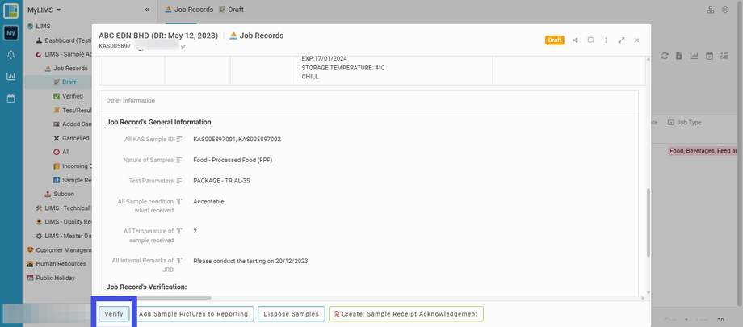Click Job Records link in dialog header
The height and width of the screenshot is (327, 743).
pyautogui.click(x=256, y=36)
